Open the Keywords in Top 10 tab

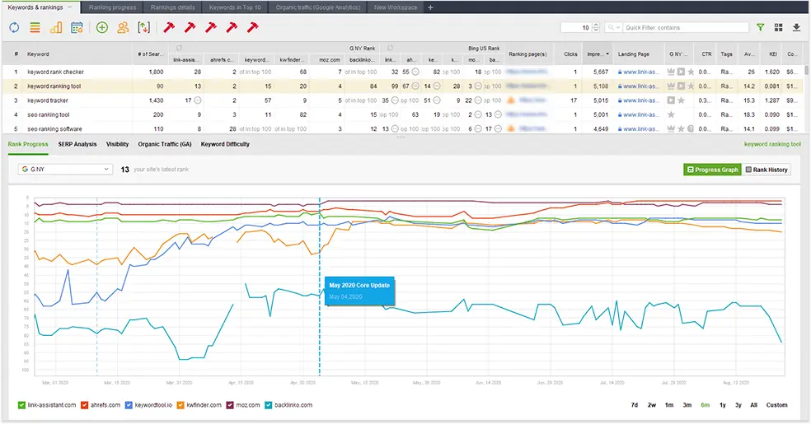[x=236, y=7]
